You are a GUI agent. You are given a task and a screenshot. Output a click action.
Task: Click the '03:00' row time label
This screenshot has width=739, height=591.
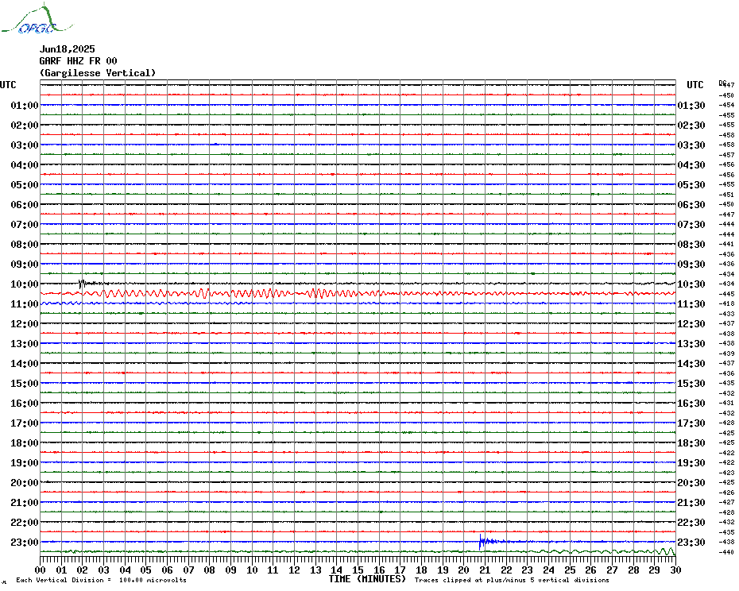pos(25,145)
